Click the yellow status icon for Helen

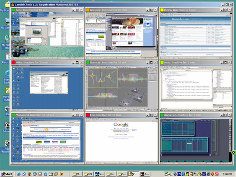click(x=162, y=10)
